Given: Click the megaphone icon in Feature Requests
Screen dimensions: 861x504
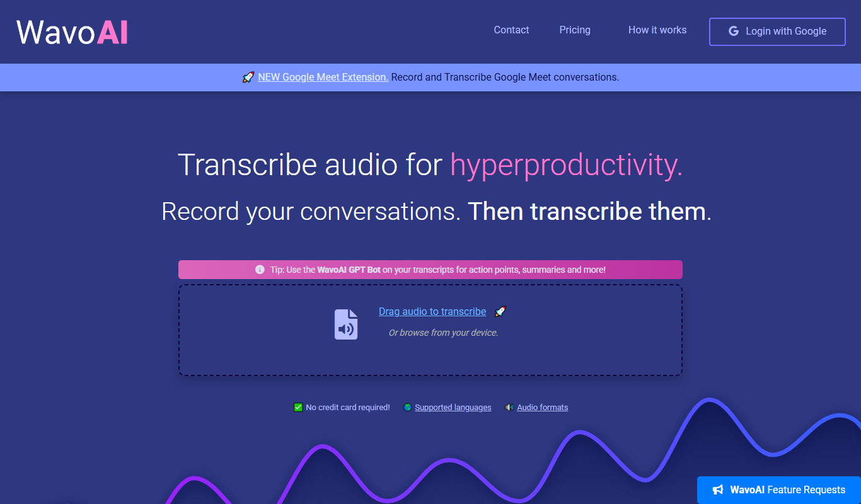Looking at the screenshot, I should (717, 490).
